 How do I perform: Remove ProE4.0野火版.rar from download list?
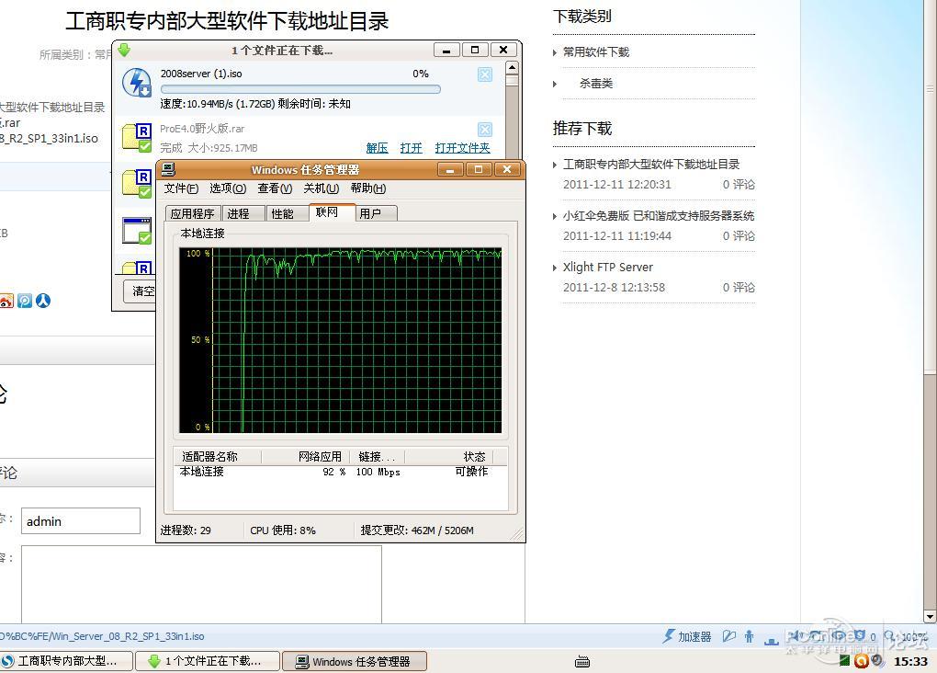tap(485, 130)
